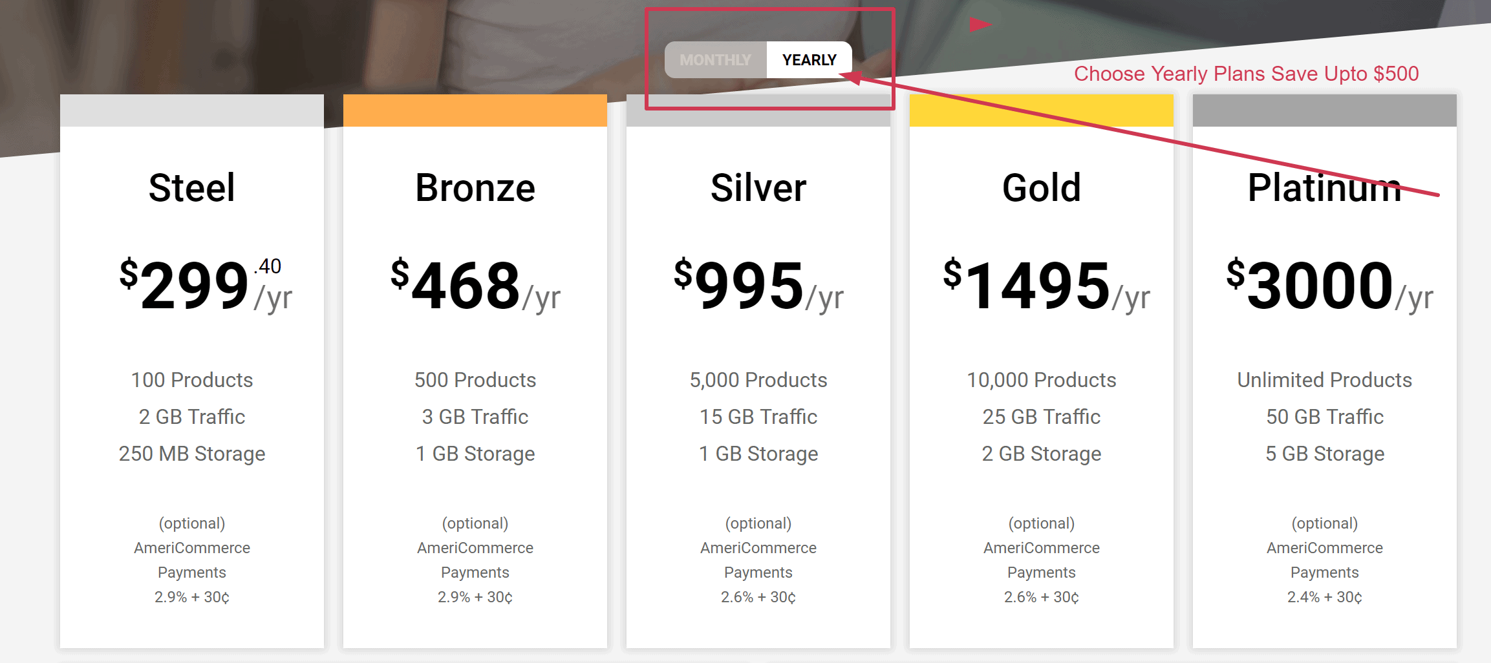1491x663 pixels.
Task: Select the Gold plan title
Action: pos(1042,188)
